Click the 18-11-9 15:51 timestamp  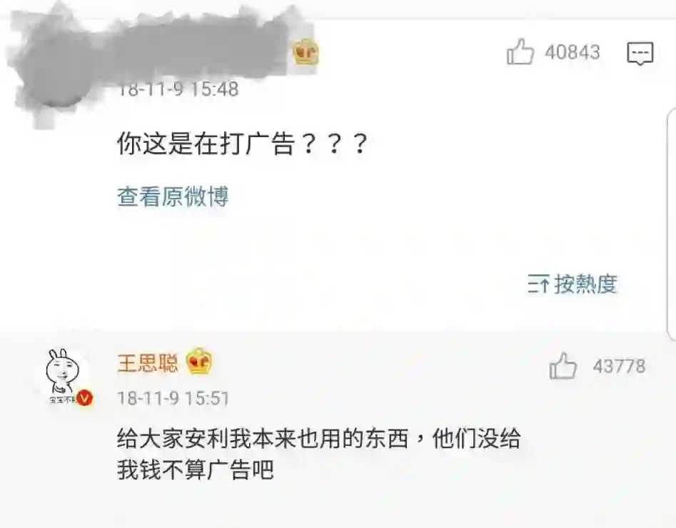[x=173, y=398]
